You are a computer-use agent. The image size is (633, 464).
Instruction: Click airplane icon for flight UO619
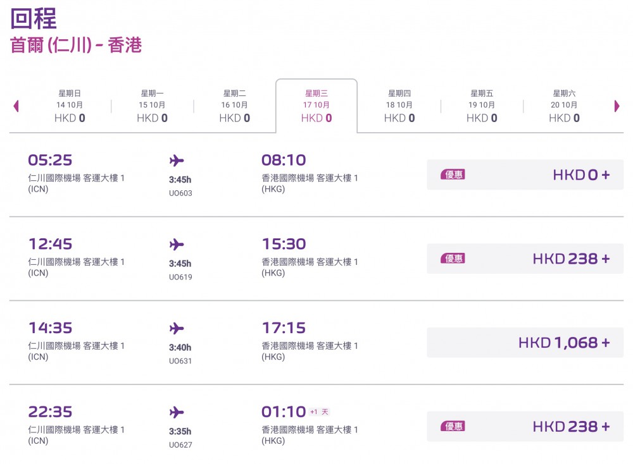coord(177,245)
